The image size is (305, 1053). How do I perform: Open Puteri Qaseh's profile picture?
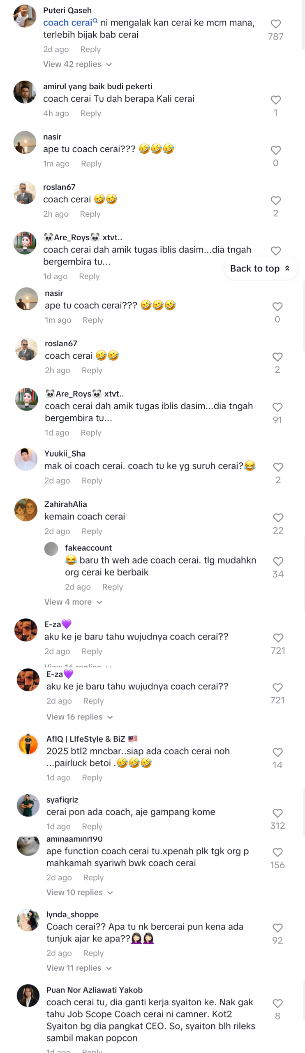[25, 16]
